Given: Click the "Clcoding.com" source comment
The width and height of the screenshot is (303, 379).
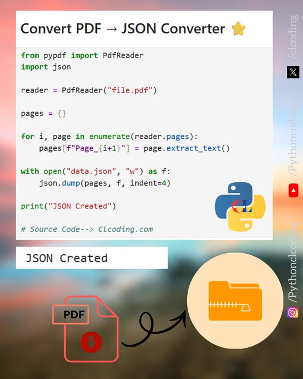Looking at the screenshot, I should (x=125, y=229).
